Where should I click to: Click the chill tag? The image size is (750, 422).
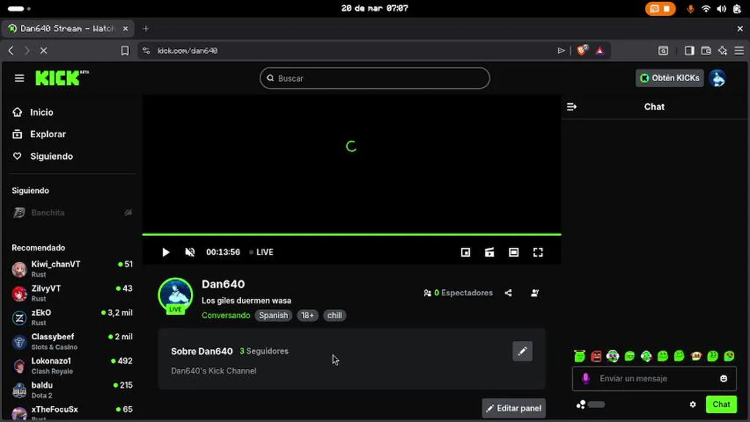(335, 315)
